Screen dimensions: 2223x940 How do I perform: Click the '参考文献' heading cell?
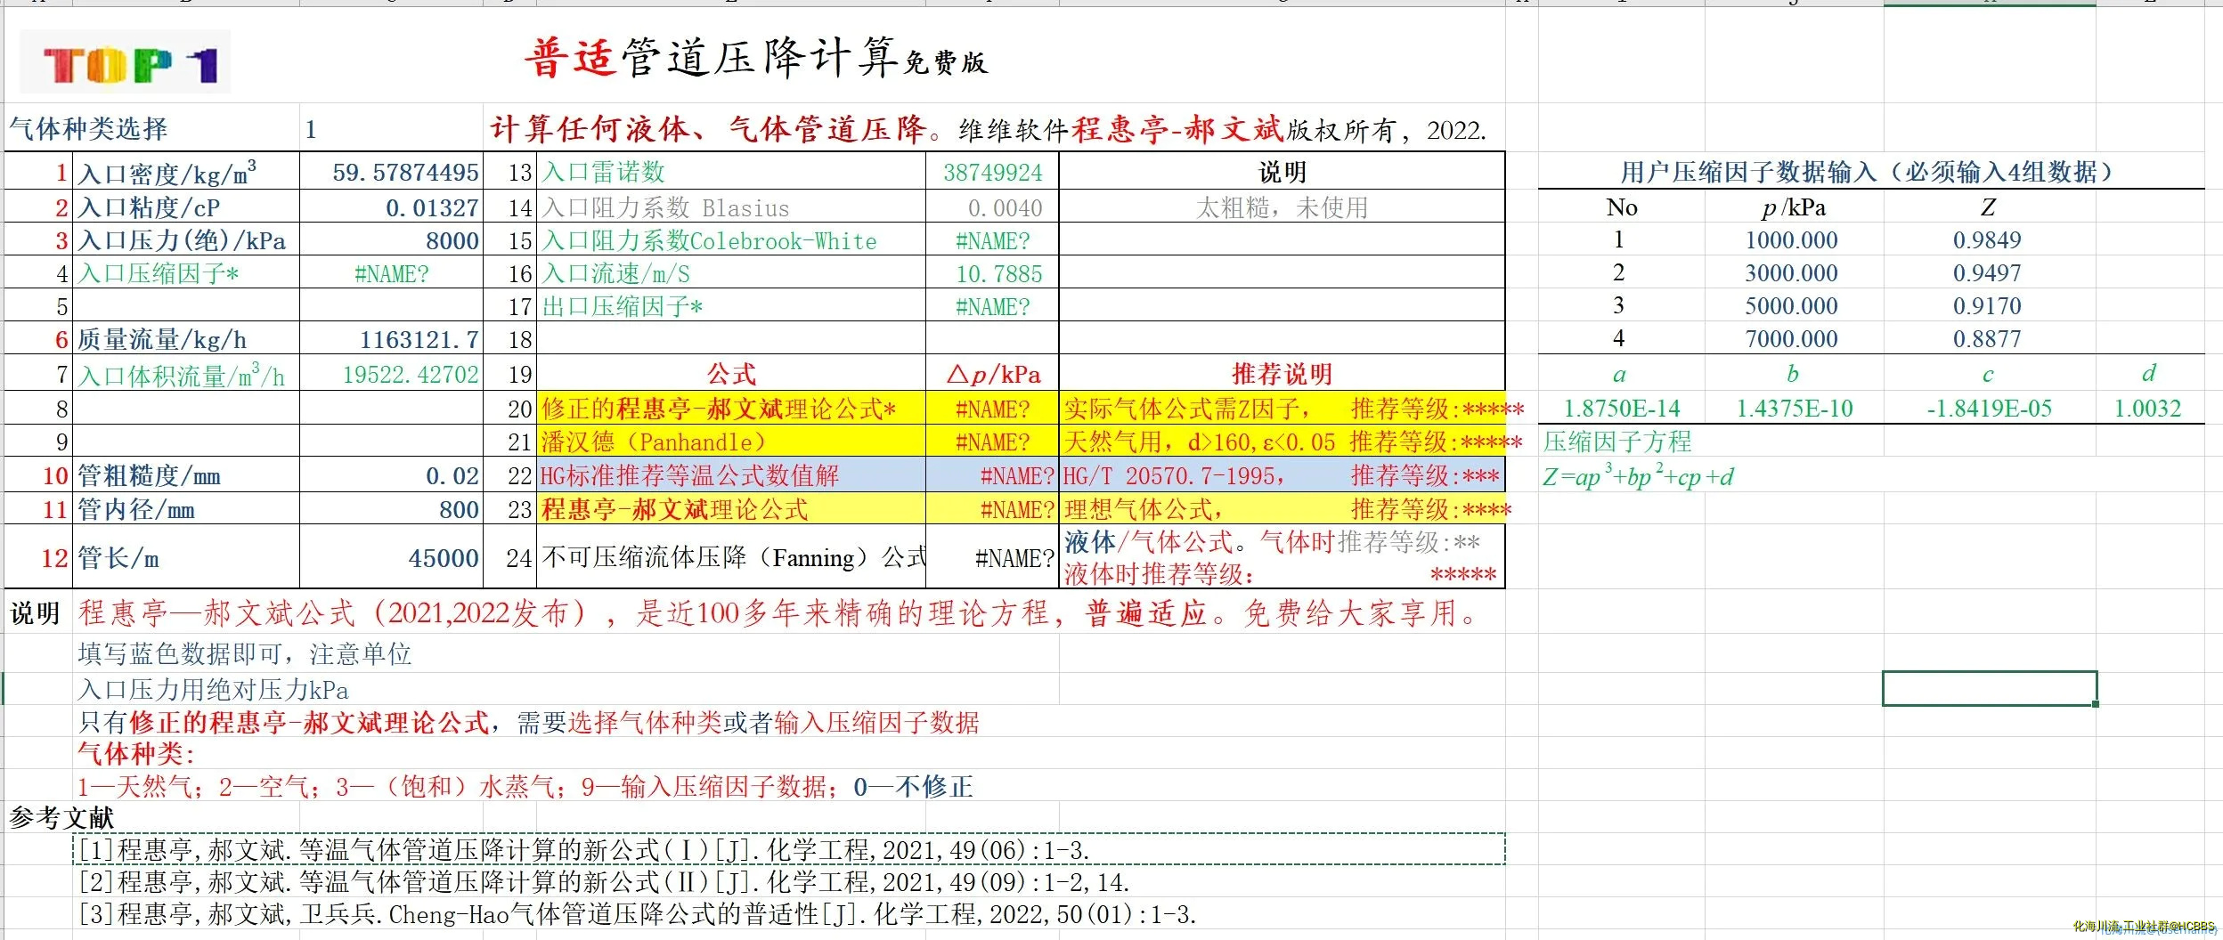pyautogui.click(x=61, y=818)
